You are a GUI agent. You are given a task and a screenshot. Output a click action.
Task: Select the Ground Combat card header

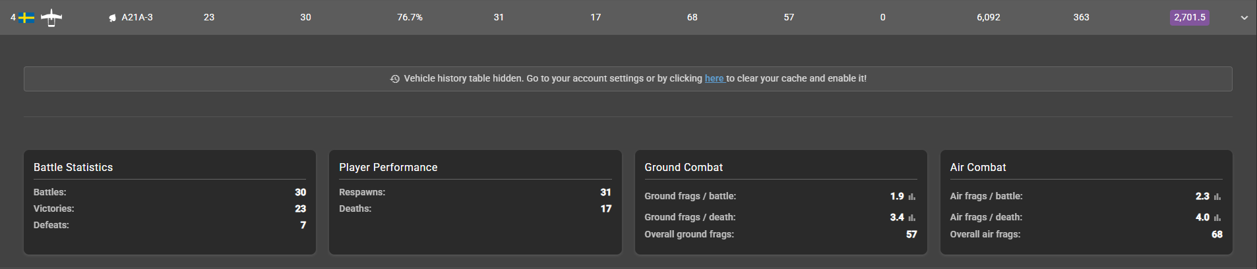pos(683,167)
